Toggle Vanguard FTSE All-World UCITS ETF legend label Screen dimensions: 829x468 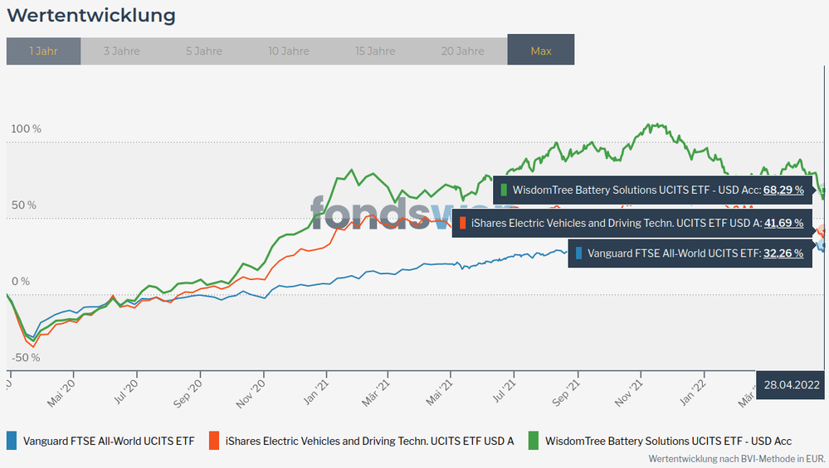click(x=109, y=441)
